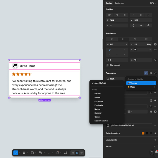The image size is (158, 158).
Task: Add a Layout guide
Action: pos(155,140)
